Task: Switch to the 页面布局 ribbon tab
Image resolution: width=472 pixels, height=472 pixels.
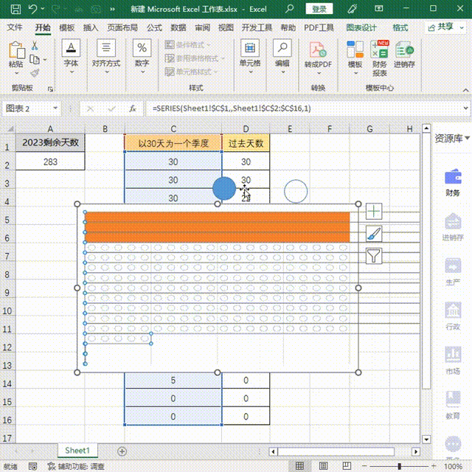Action: (x=122, y=28)
